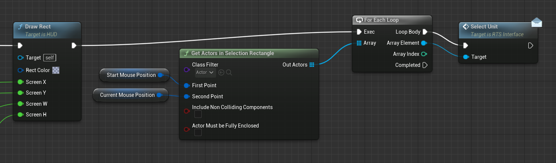
Task: Click the Rect Color swatch
Action: (56, 70)
